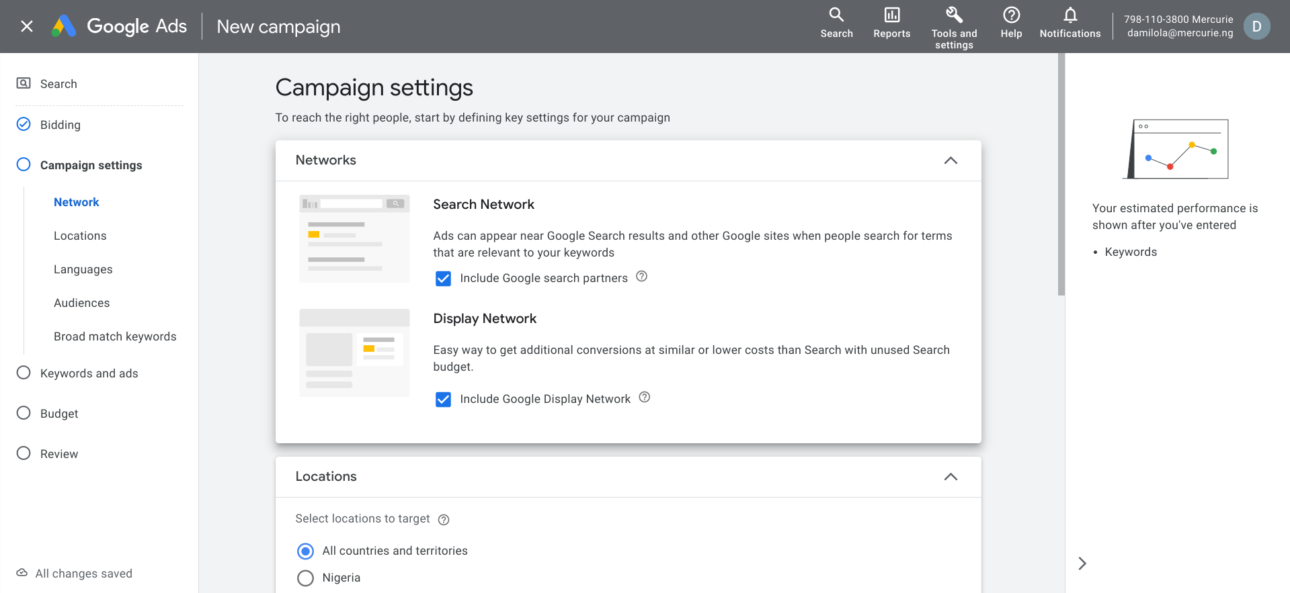Click the Search magnifier in top bar
The height and width of the screenshot is (593, 1290).
coord(836,15)
